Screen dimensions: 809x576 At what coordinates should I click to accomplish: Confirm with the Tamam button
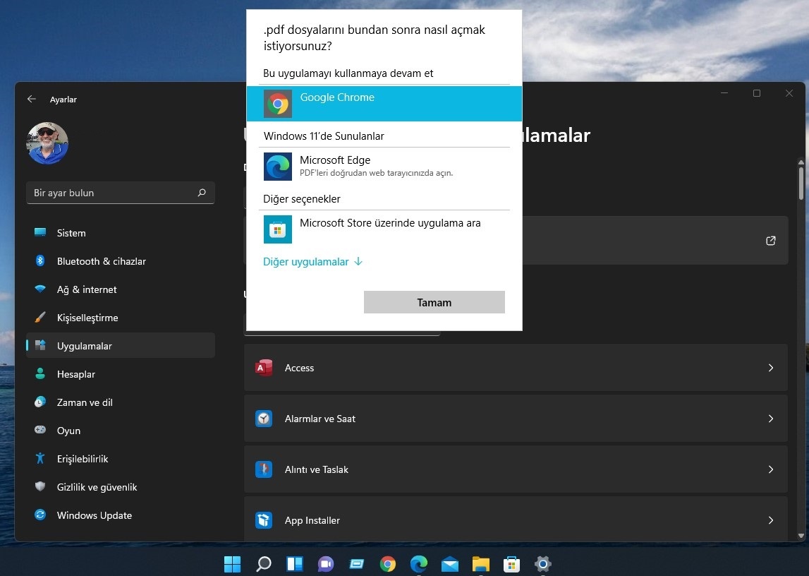point(434,302)
